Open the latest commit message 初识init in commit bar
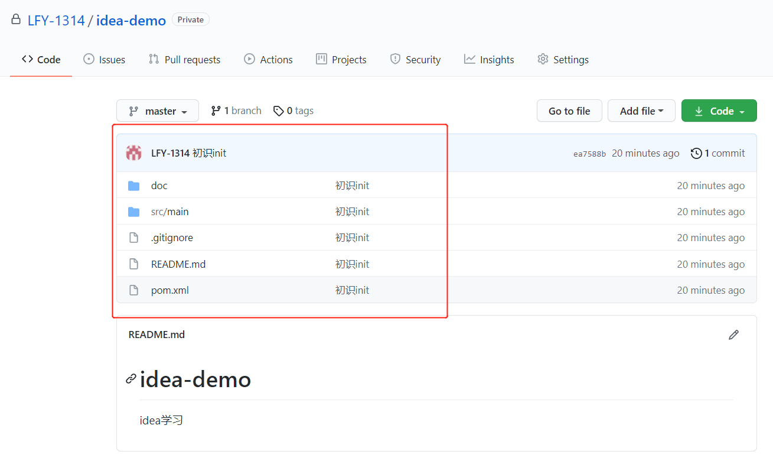 [x=210, y=153]
